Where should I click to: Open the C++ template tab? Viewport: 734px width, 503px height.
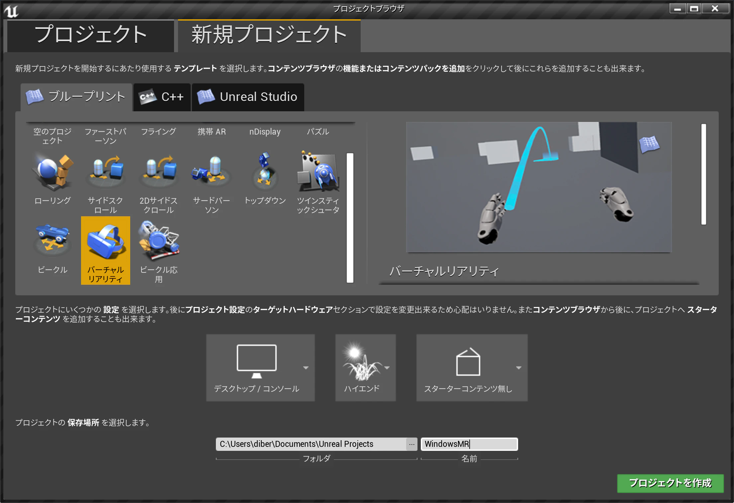162,97
